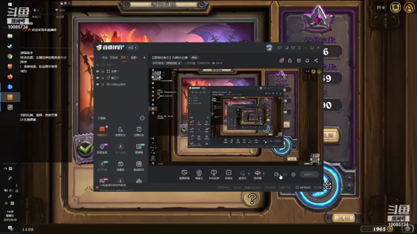Open Chrome from Windows taskbar

10,56
